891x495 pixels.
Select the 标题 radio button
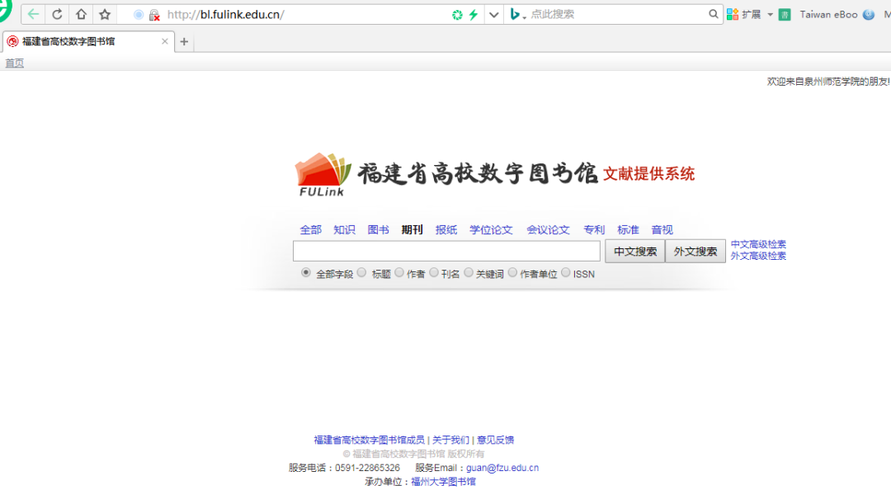[361, 273]
